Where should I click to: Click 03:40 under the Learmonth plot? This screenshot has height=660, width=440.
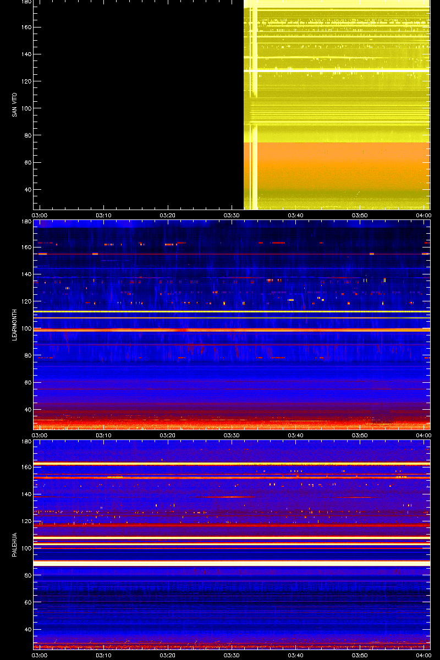click(x=296, y=435)
